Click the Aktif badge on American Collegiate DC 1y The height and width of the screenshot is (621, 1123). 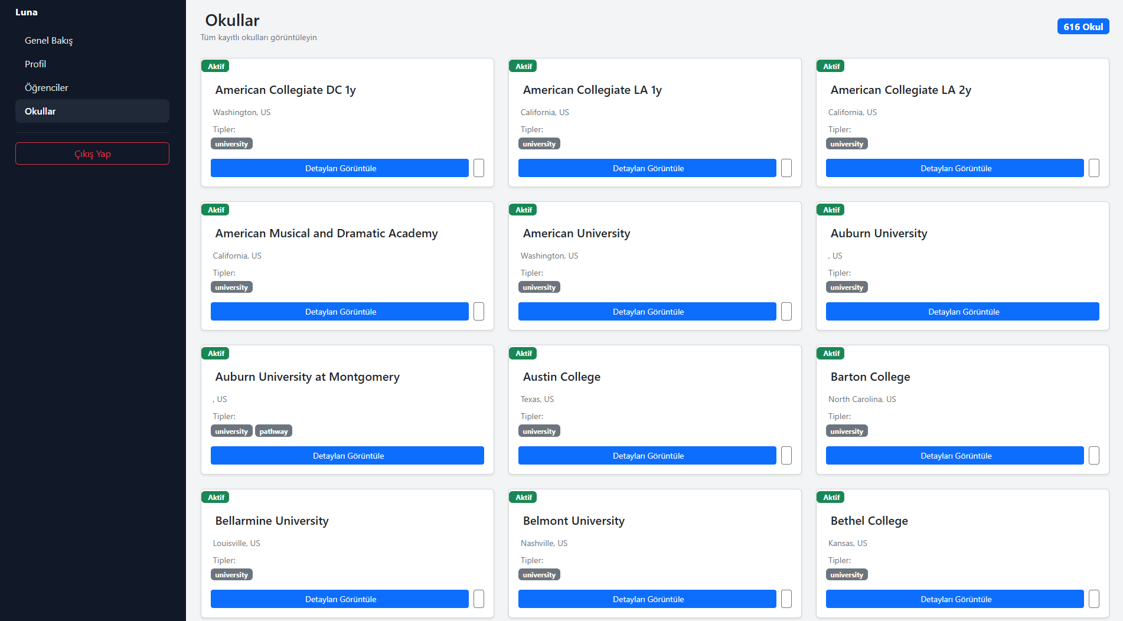[x=216, y=66]
